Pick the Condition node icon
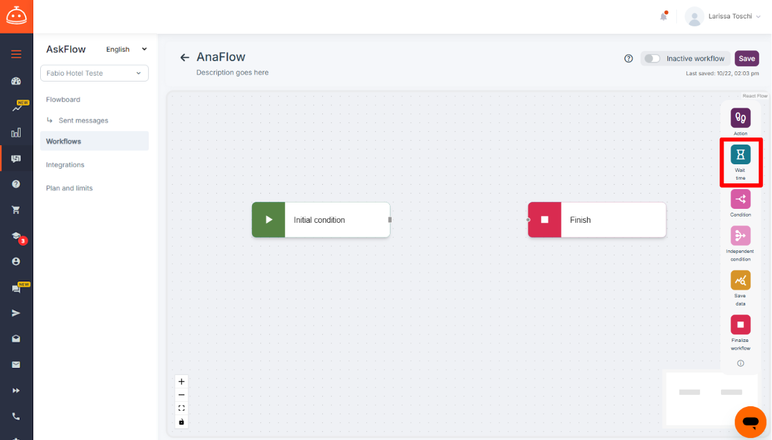This screenshot has width=772, height=440. point(740,199)
